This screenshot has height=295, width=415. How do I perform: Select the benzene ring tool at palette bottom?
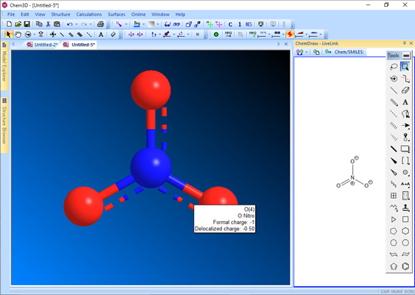[x=405, y=266]
